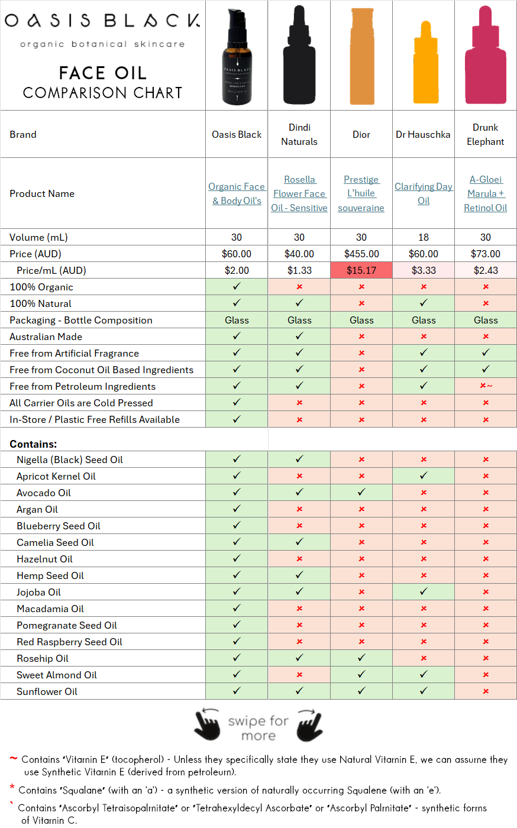Click the 'swipe for more' text
517x828 pixels.
click(x=258, y=728)
